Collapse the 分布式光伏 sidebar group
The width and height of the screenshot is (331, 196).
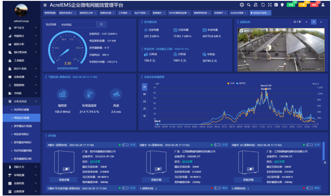click(x=36, y=101)
